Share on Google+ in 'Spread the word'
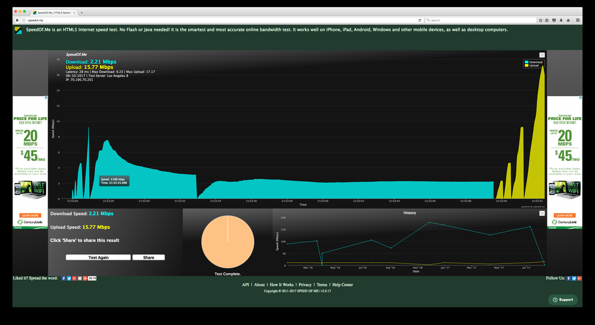Screen dimensions: 595x325 (x=74, y=279)
